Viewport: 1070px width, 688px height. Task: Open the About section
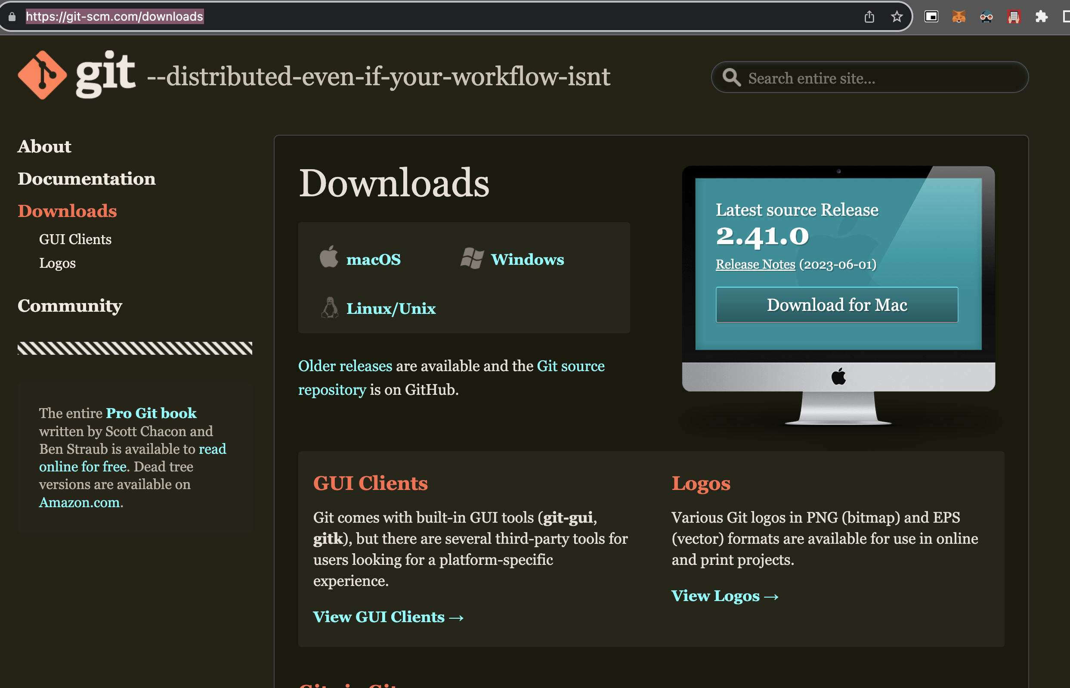coord(44,146)
